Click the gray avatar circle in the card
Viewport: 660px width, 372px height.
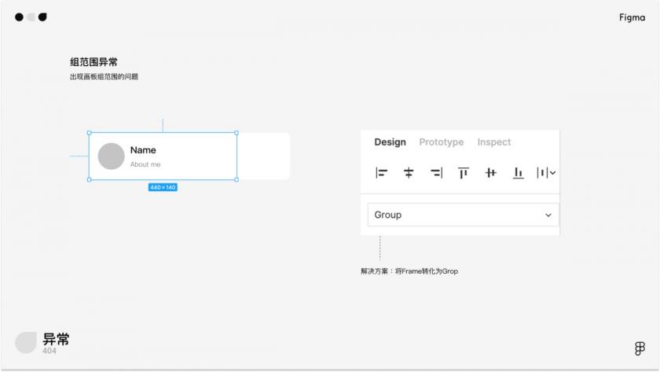pyautogui.click(x=111, y=156)
